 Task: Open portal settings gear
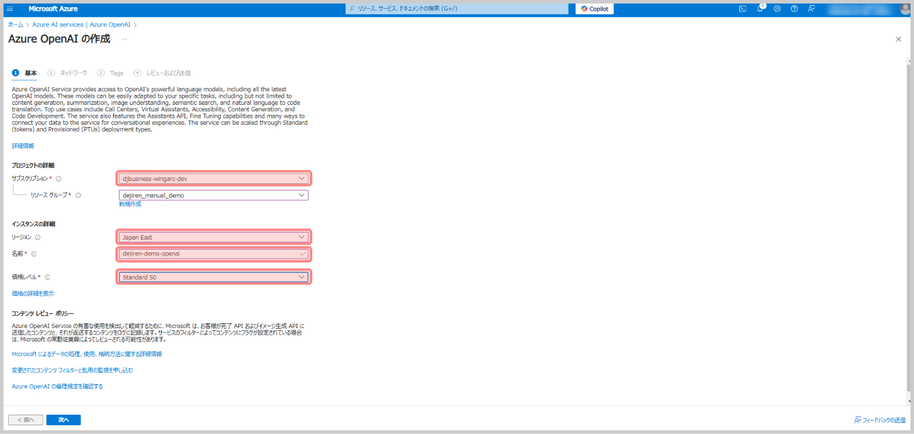(x=777, y=9)
